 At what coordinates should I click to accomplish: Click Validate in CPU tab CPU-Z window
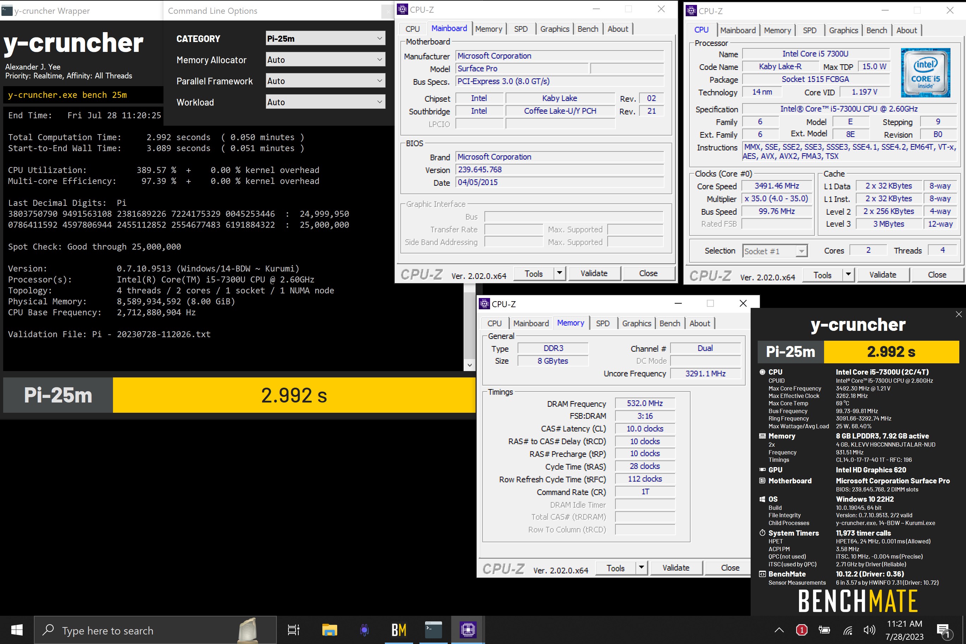tap(882, 275)
